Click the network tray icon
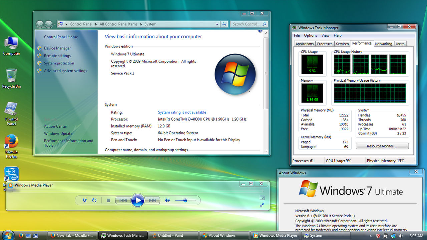The height and width of the screenshot is (240, 427). click(x=393, y=236)
